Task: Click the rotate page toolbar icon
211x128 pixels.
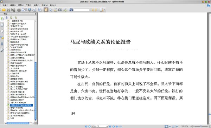Action: coord(34,10)
